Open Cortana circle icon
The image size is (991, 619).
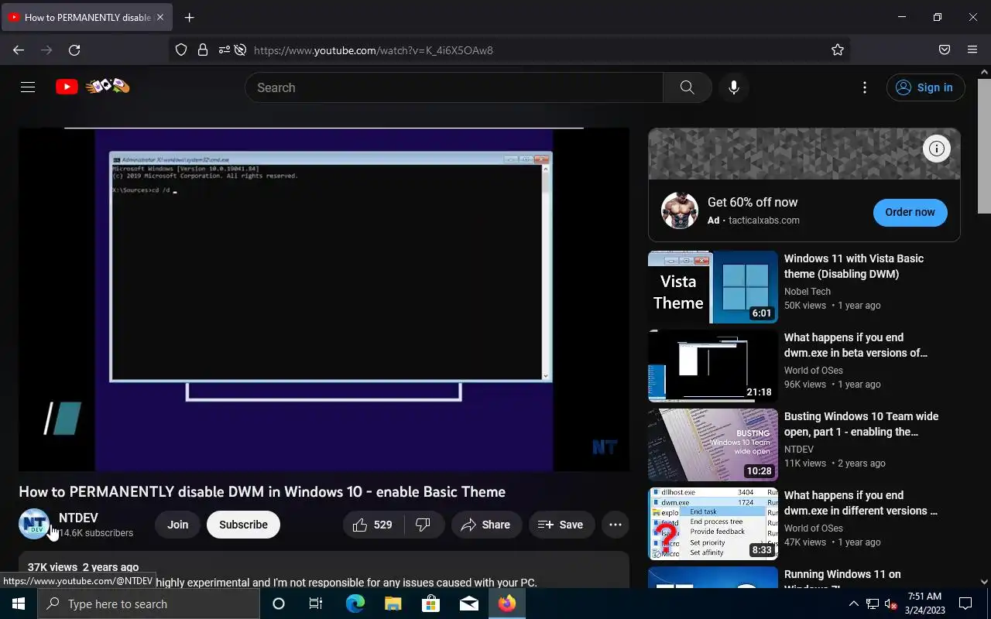pos(279,604)
